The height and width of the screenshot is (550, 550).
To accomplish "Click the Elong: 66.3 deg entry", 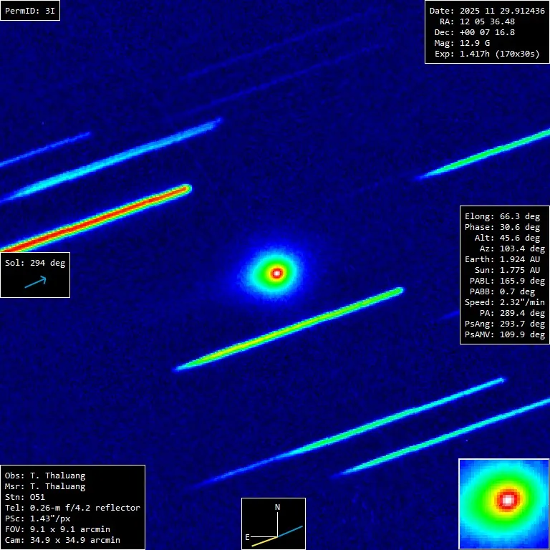I will (502, 216).
